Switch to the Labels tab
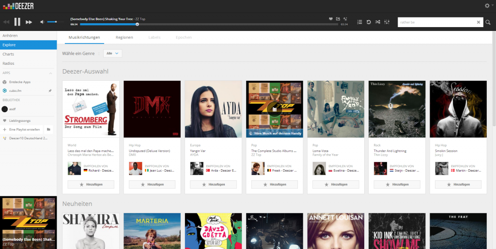Screen dimensions: 496x249 (155, 37)
